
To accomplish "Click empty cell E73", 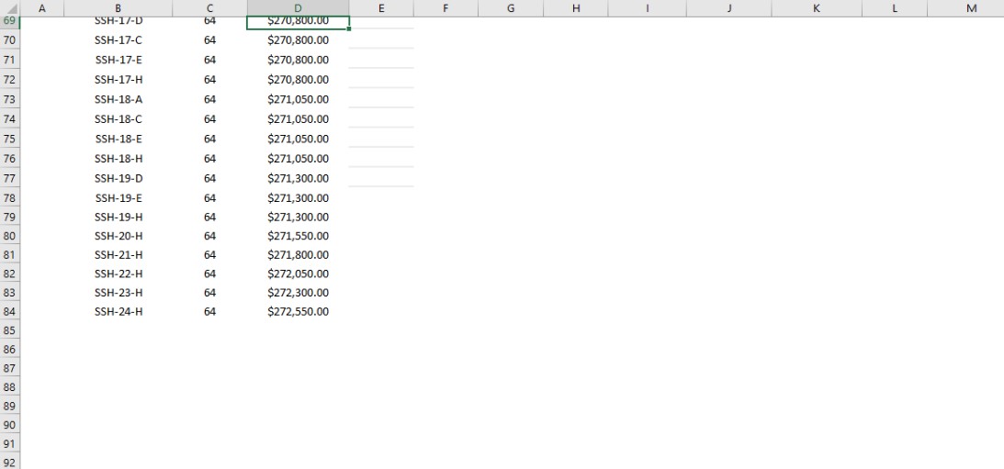I will click(x=381, y=99).
